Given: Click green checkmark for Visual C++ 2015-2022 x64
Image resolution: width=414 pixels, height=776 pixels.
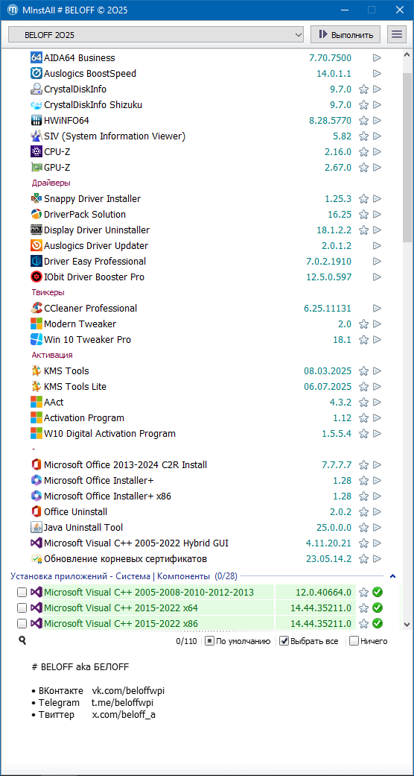Looking at the screenshot, I should [378, 608].
